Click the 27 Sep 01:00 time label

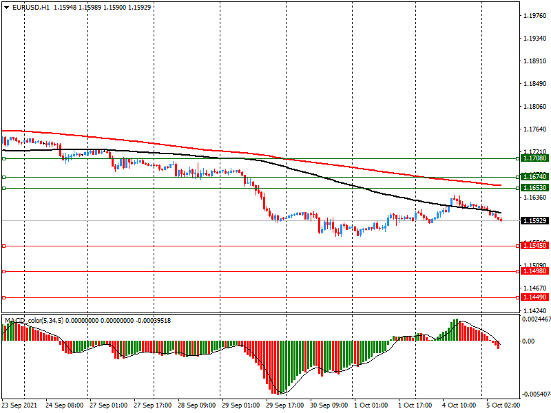pos(108,405)
